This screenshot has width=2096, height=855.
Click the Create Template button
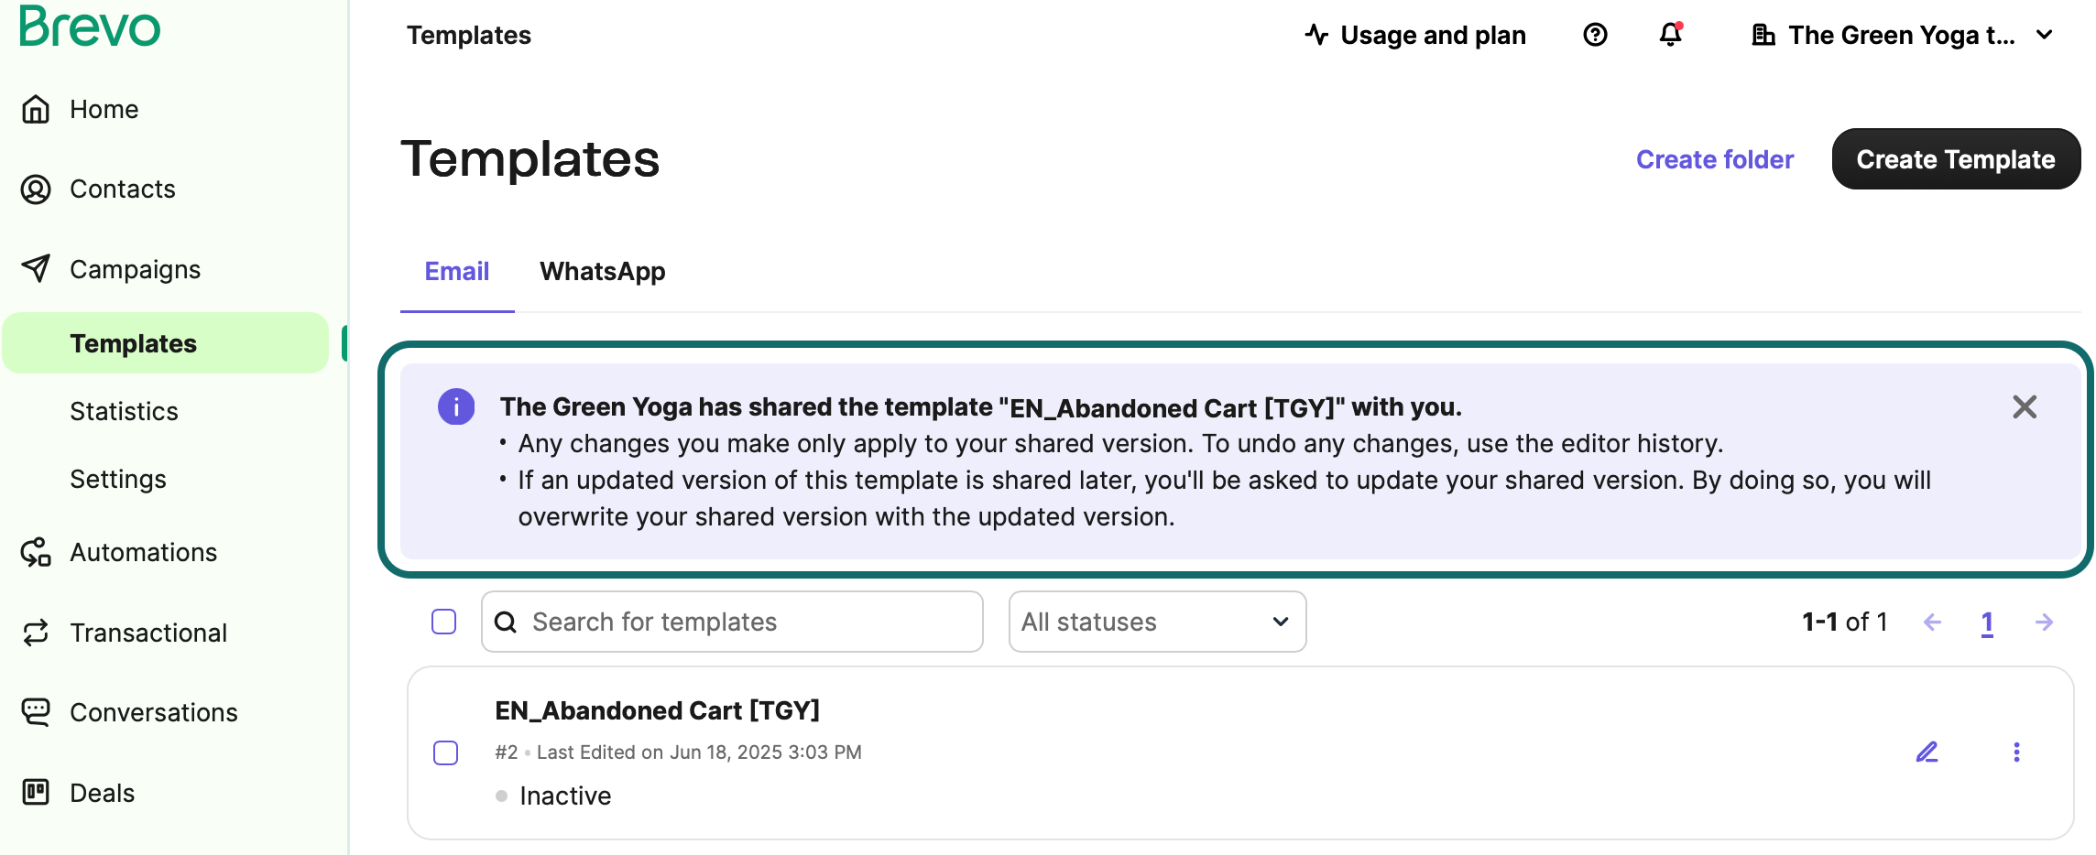click(x=1956, y=159)
